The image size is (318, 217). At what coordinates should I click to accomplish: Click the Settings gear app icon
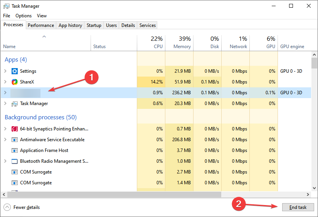tap(15, 71)
